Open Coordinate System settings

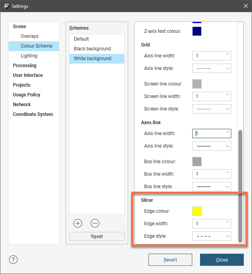pos(33,114)
